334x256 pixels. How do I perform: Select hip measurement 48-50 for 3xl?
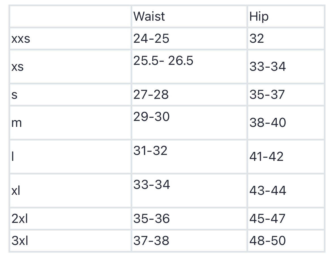click(268, 241)
